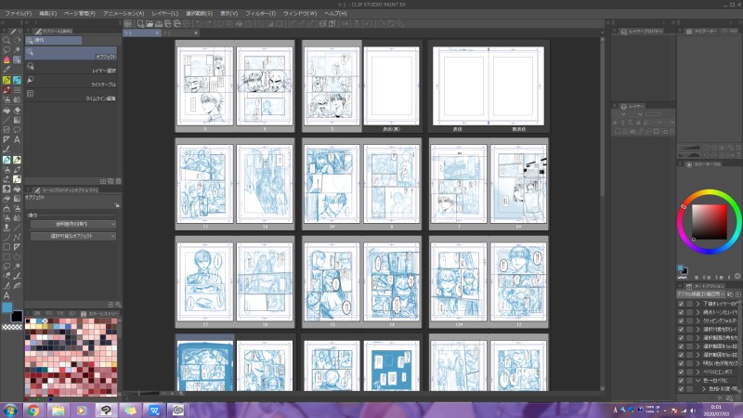Click the delete sub tool trash icon
The height and width of the screenshot is (418, 743).
pyautogui.click(x=119, y=181)
